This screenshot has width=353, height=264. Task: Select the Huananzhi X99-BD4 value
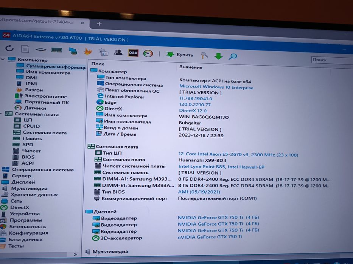(x=202, y=160)
